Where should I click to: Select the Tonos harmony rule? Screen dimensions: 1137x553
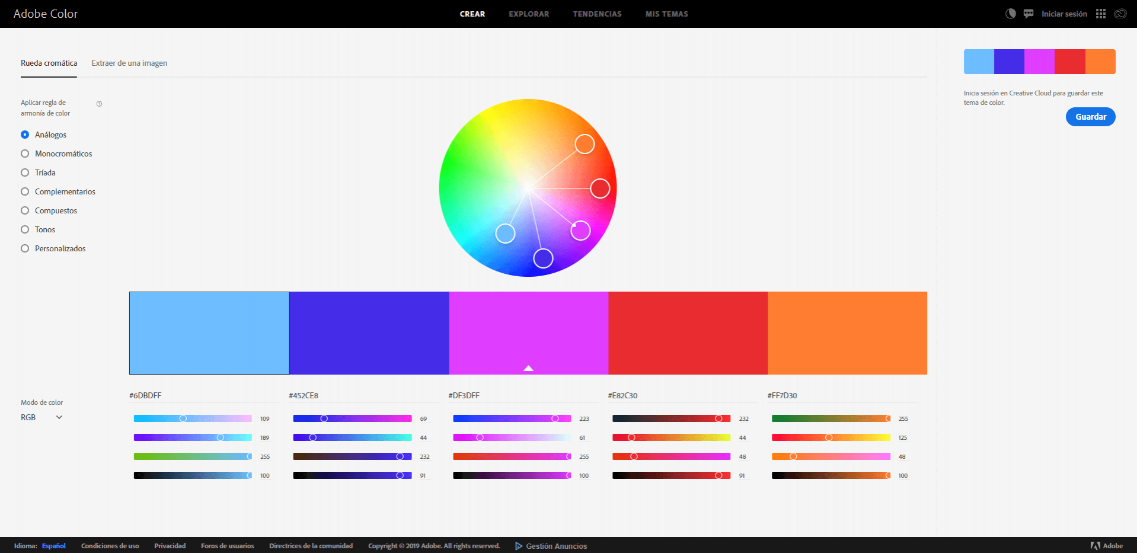(25, 229)
